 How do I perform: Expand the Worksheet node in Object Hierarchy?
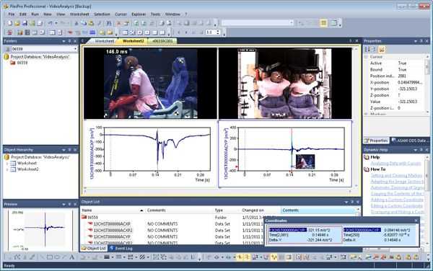pos(7,163)
